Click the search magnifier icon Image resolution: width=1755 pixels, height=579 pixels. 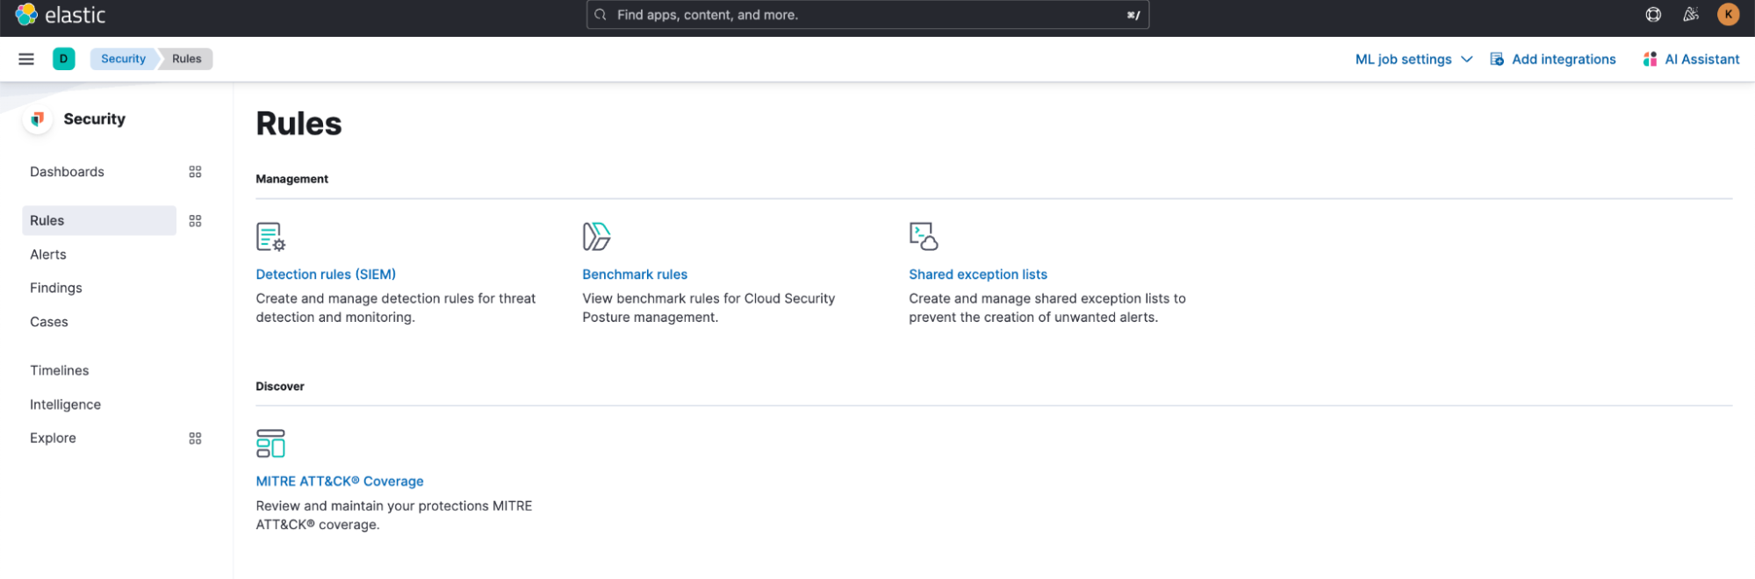coord(601,15)
